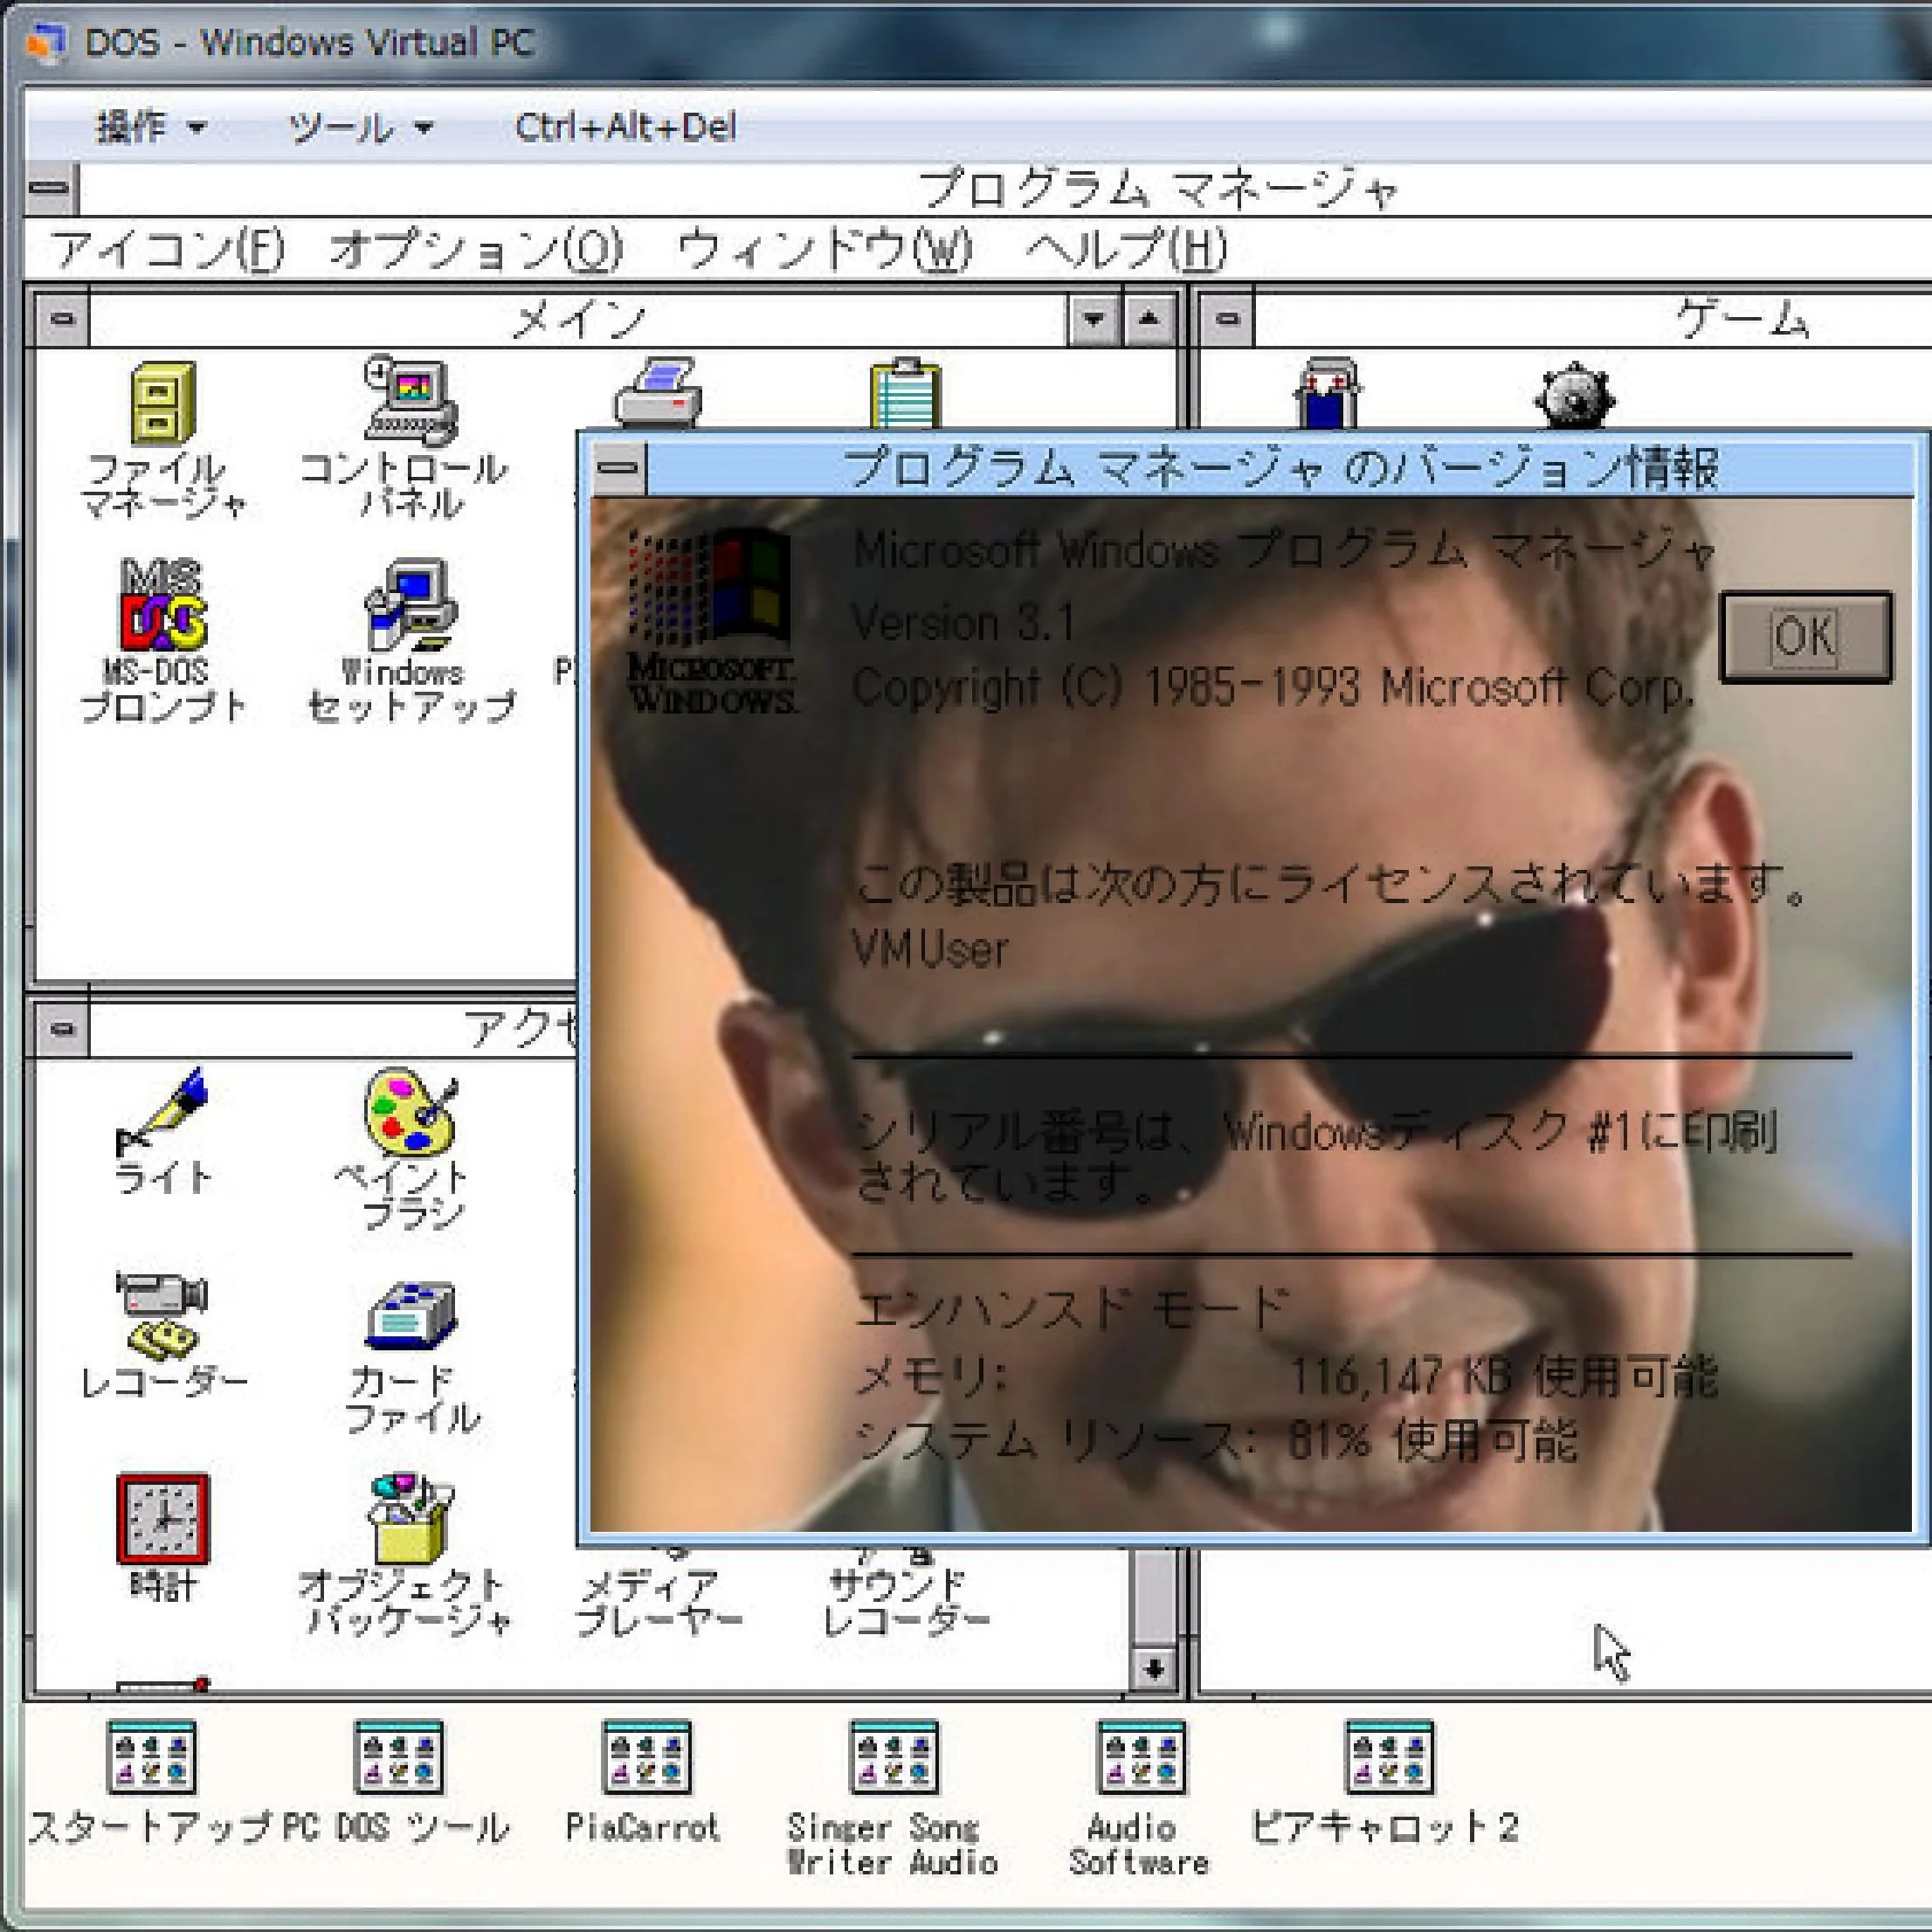
Task: Click the ゲーム window title bar
Action: click(x=1592, y=319)
